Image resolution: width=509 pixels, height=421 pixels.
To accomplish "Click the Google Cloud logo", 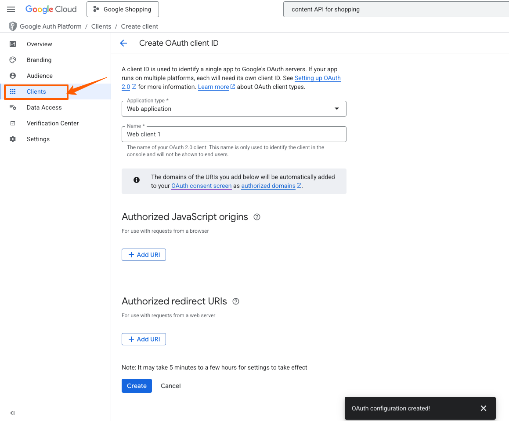I will [51, 9].
